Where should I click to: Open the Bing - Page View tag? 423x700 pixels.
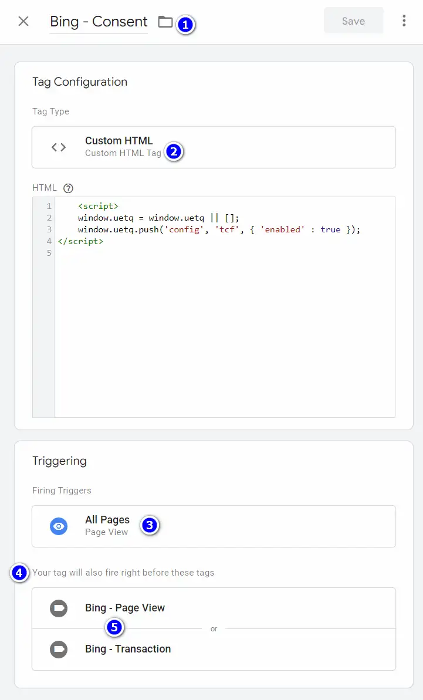click(x=125, y=608)
